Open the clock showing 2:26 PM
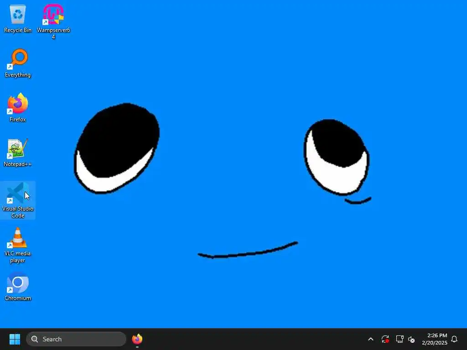Image resolution: width=467 pixels, height=350 pixels. pyautogui.click(x=435, y=339)
